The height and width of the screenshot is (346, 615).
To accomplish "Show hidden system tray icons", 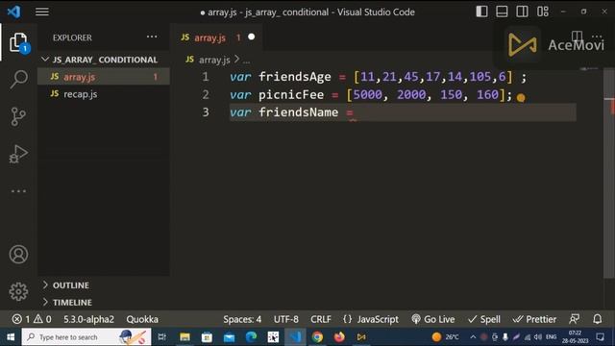I will (473, 337).
